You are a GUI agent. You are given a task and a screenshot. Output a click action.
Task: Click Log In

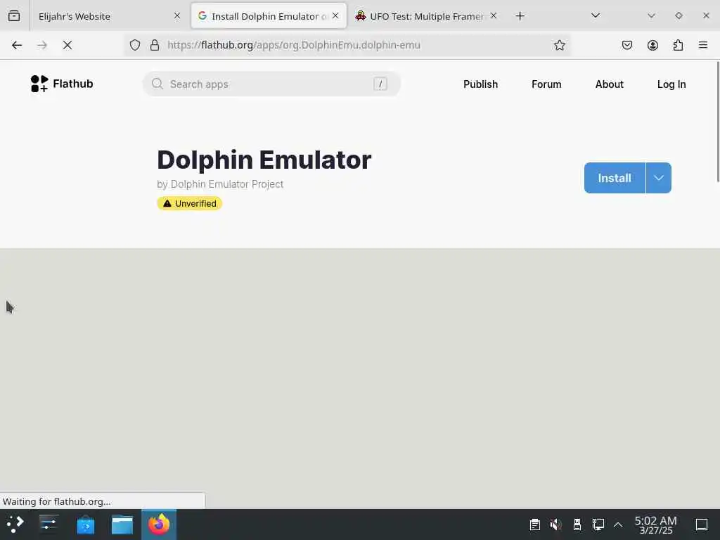671,84
